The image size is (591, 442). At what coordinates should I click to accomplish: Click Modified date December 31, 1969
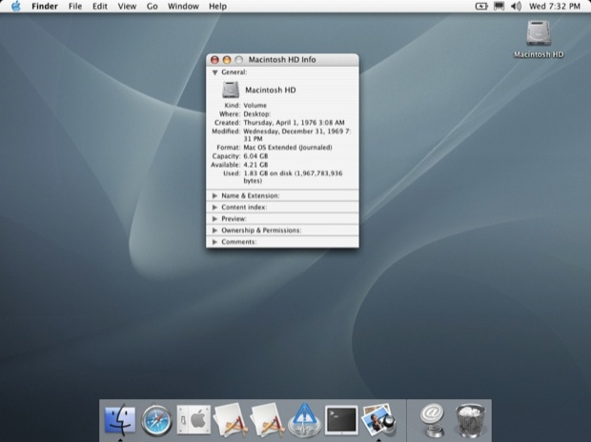tap(297, 135)
